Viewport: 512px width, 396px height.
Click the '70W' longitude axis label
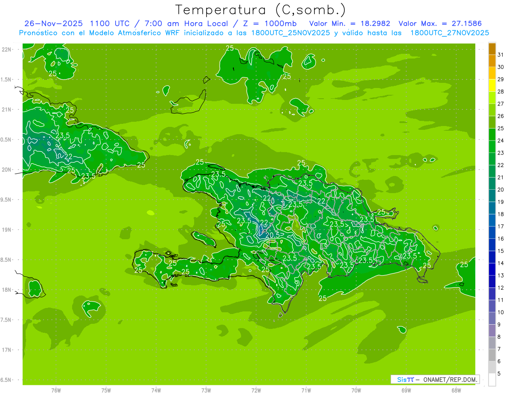(x=356, y=390)
